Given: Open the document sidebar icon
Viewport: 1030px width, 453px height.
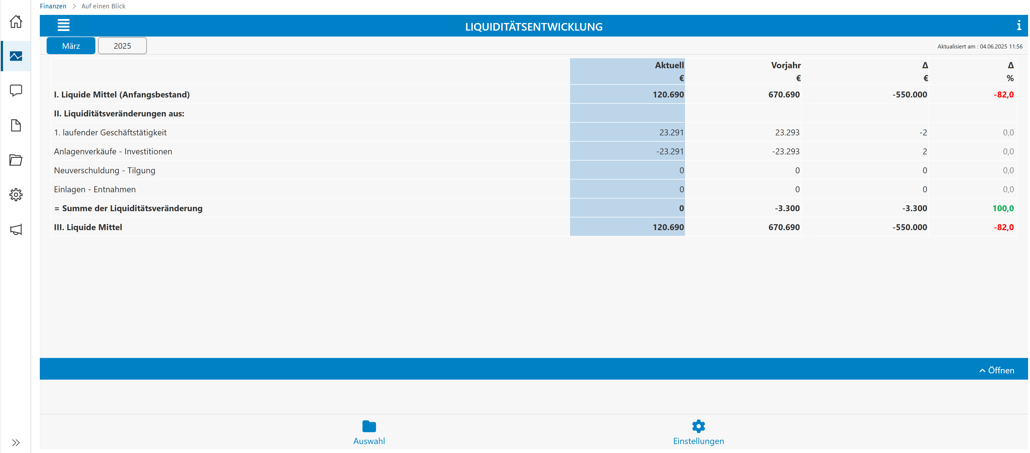Looking at the screenshot, I should (x=16, y=125).
